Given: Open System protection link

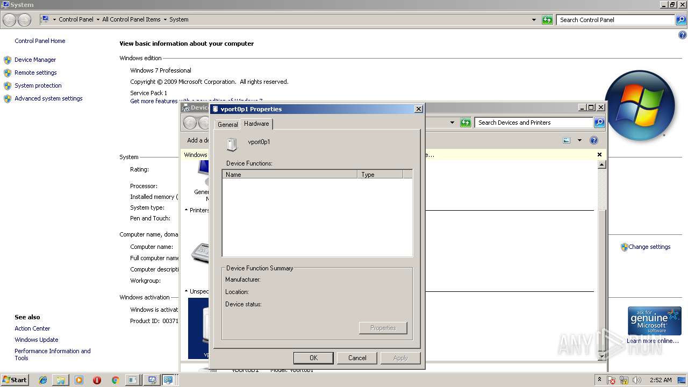Looking at the screenshot, I should click(x=38, y=85).
